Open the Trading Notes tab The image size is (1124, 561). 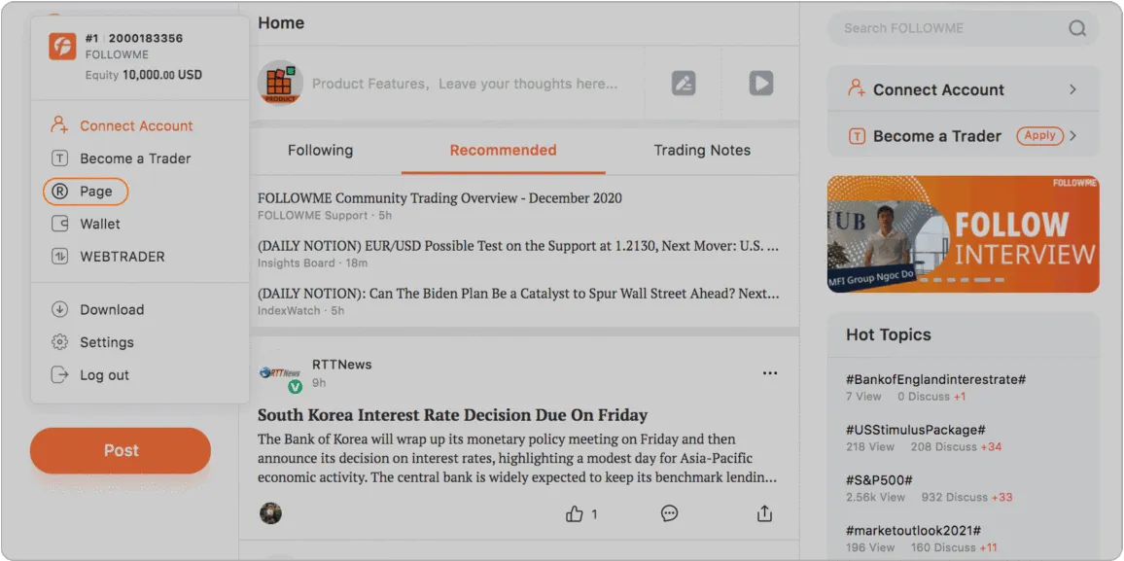[702, 151]
